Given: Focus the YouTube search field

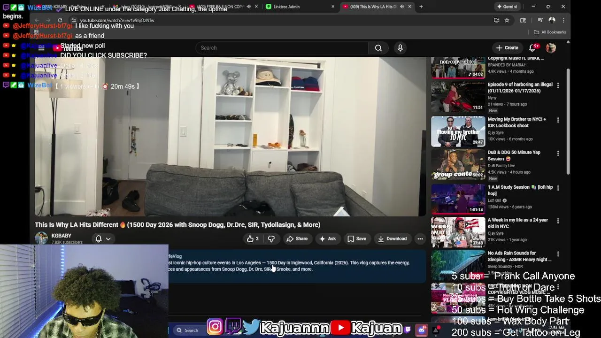Looking at the screenshot, I should (x=282, y=48).
